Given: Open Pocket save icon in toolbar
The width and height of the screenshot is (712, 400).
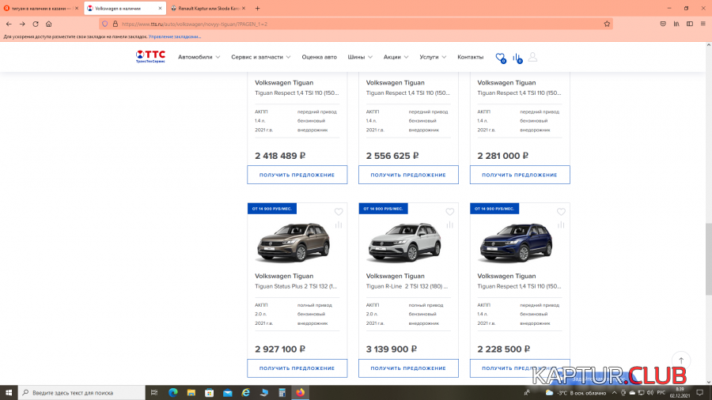Looking at the screenshot, I should [x=663, y=24].
